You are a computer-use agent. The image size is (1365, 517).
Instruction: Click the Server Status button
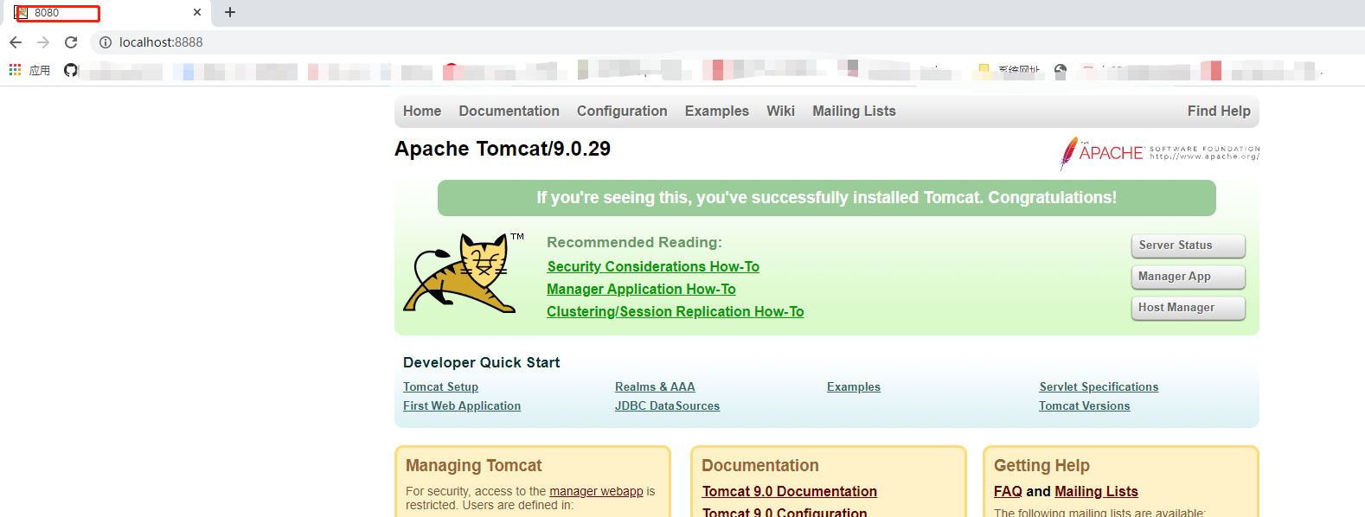coord(1188,246)
